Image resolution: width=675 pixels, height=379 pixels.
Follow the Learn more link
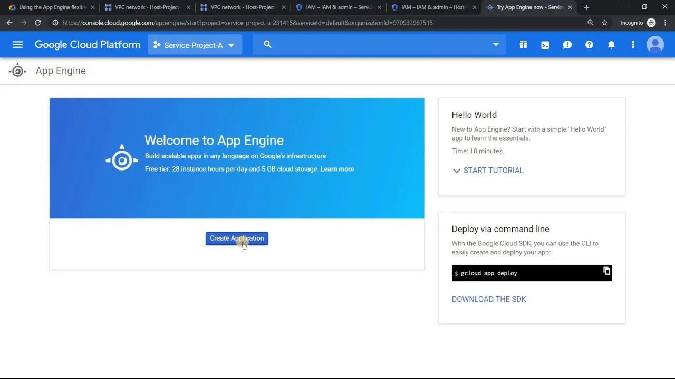[x=337, y=169]
